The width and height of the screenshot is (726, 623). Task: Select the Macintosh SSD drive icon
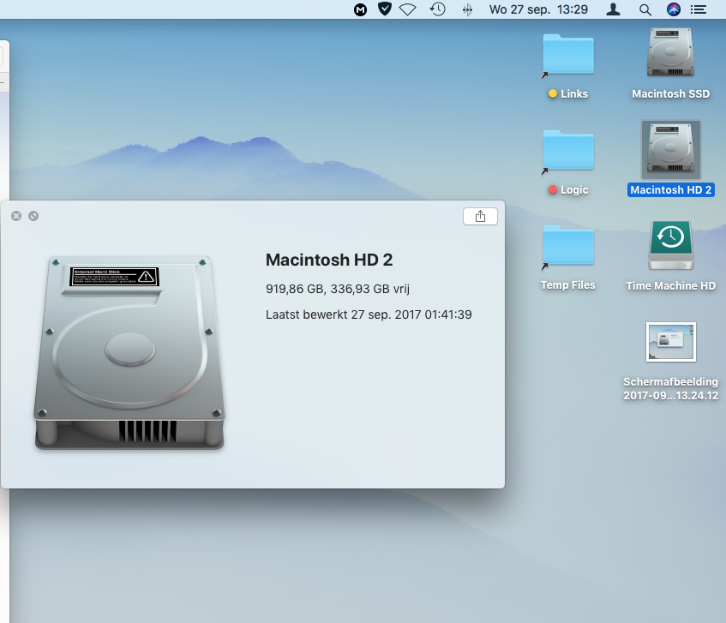coord(670,53)
